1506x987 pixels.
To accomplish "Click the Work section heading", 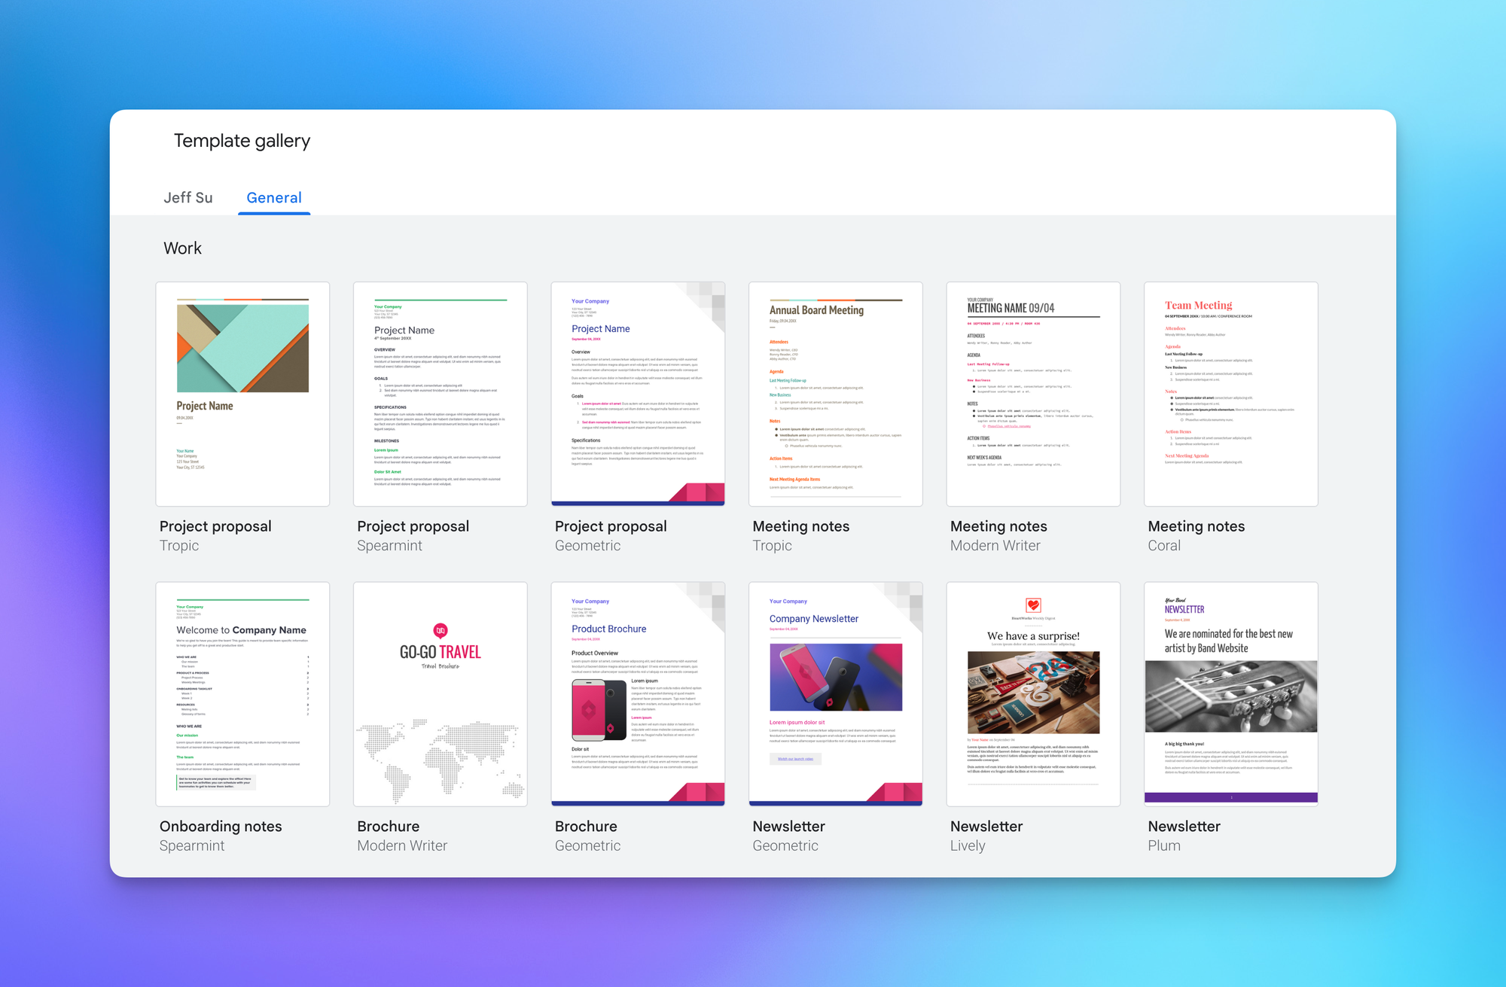I will pos(182,248).
